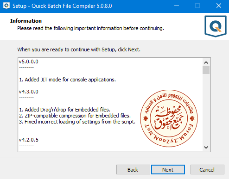Click the Quick Batch File Compiler logo badge
This screenshot has width=229, height=179.
(216, 26)
